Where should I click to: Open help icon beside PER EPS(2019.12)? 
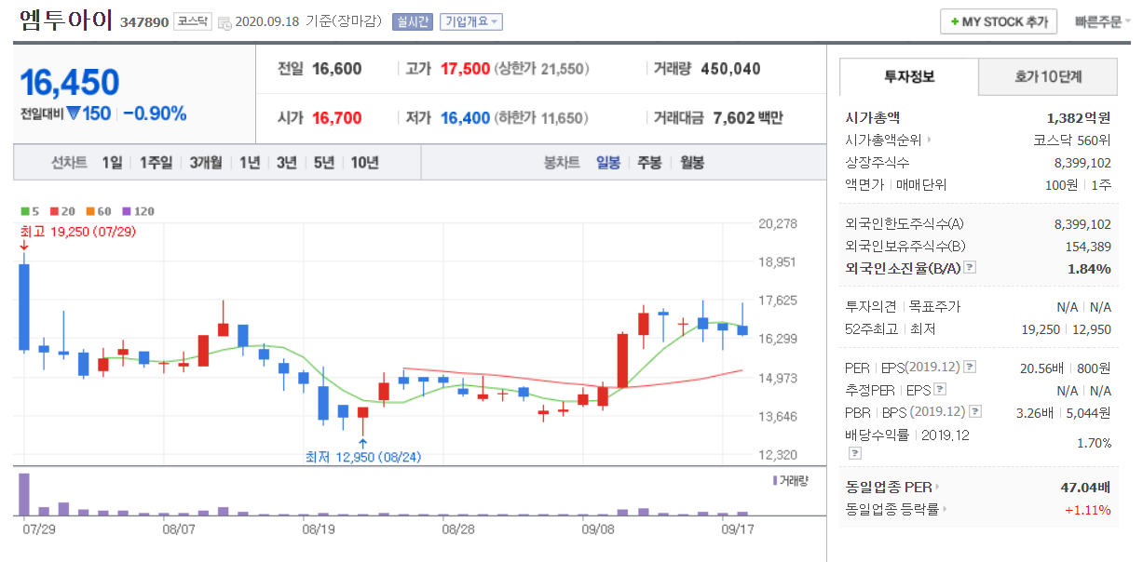point(970,367)
